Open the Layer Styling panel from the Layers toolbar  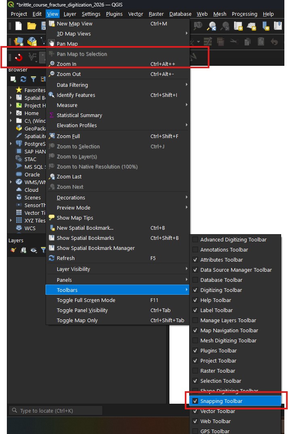tap(12, 250)
